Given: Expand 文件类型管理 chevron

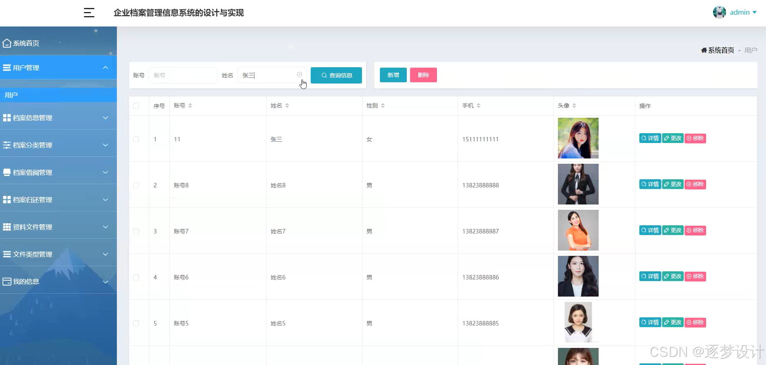Looking at the screenshot, I should (105, 254).
